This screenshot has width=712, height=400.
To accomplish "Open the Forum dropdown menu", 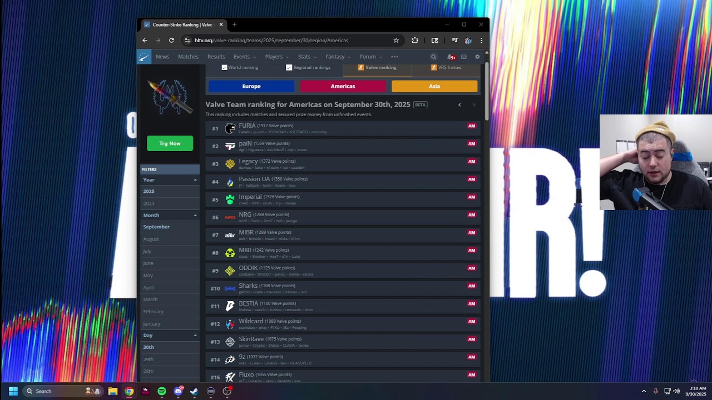I will (x=371, y=57).
